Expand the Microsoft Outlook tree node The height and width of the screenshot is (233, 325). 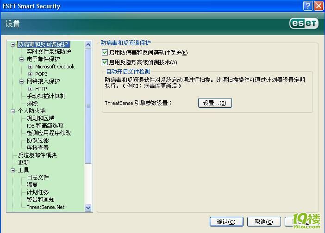click(30, 67)
